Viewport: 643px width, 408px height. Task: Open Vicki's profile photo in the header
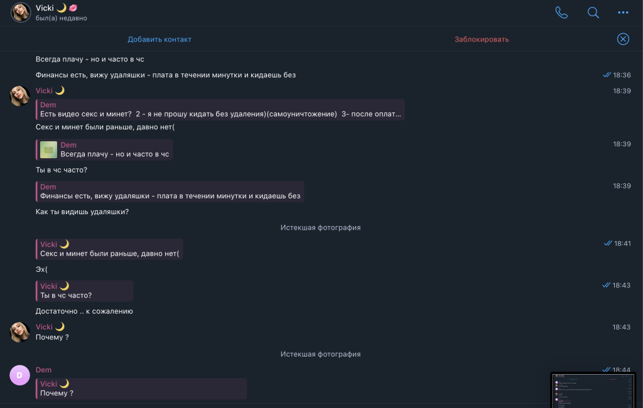[x=21, y=13]
